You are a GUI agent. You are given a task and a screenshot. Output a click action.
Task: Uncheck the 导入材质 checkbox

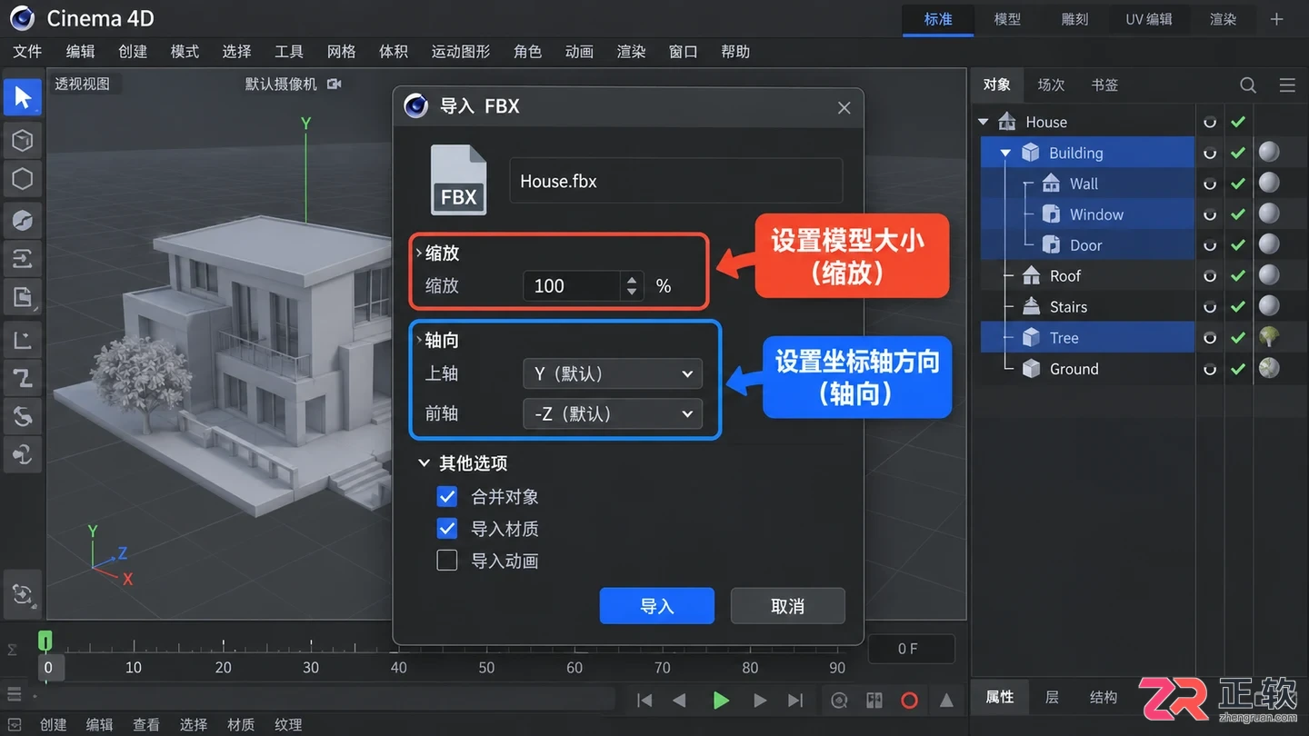point(446,528)
